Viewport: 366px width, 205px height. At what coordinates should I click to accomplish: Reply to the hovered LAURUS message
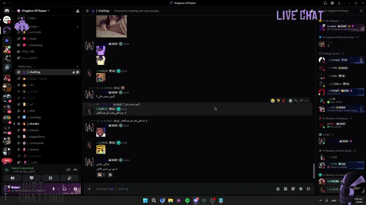point(296,101)
